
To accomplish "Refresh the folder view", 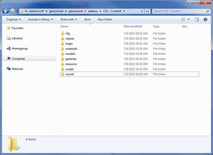I will pyautogui.click(x=147, y=11).
